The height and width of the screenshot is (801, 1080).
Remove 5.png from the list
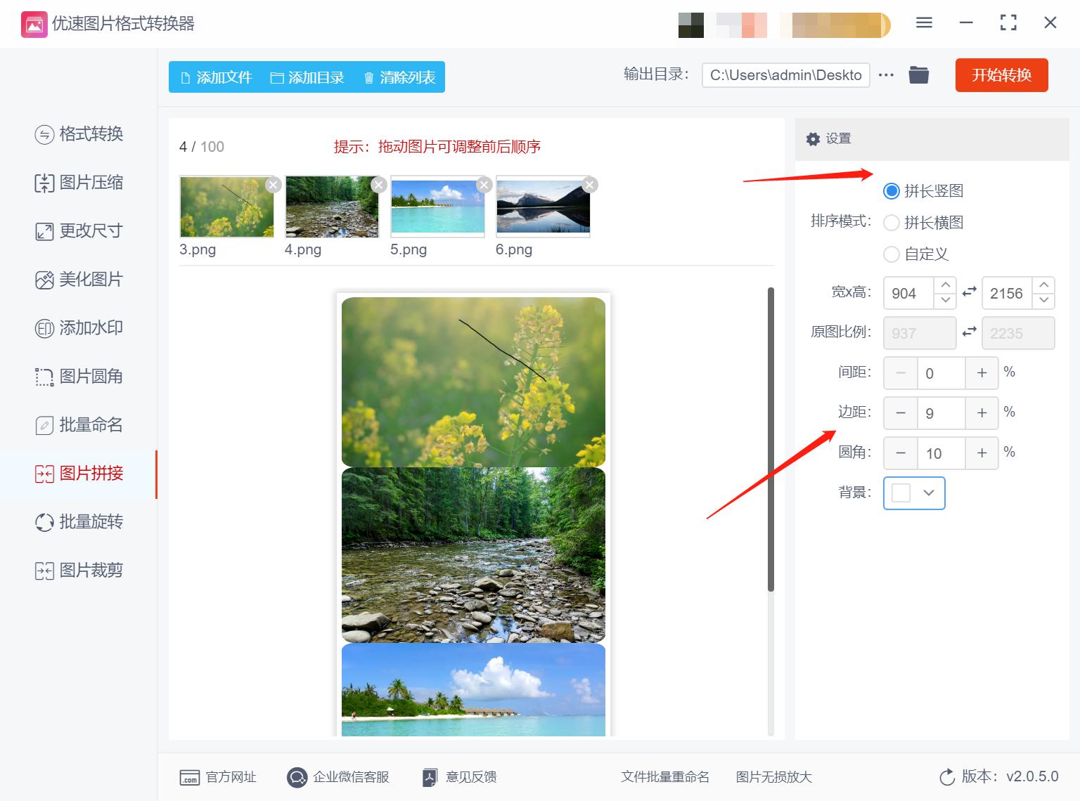tap(484, 184)
